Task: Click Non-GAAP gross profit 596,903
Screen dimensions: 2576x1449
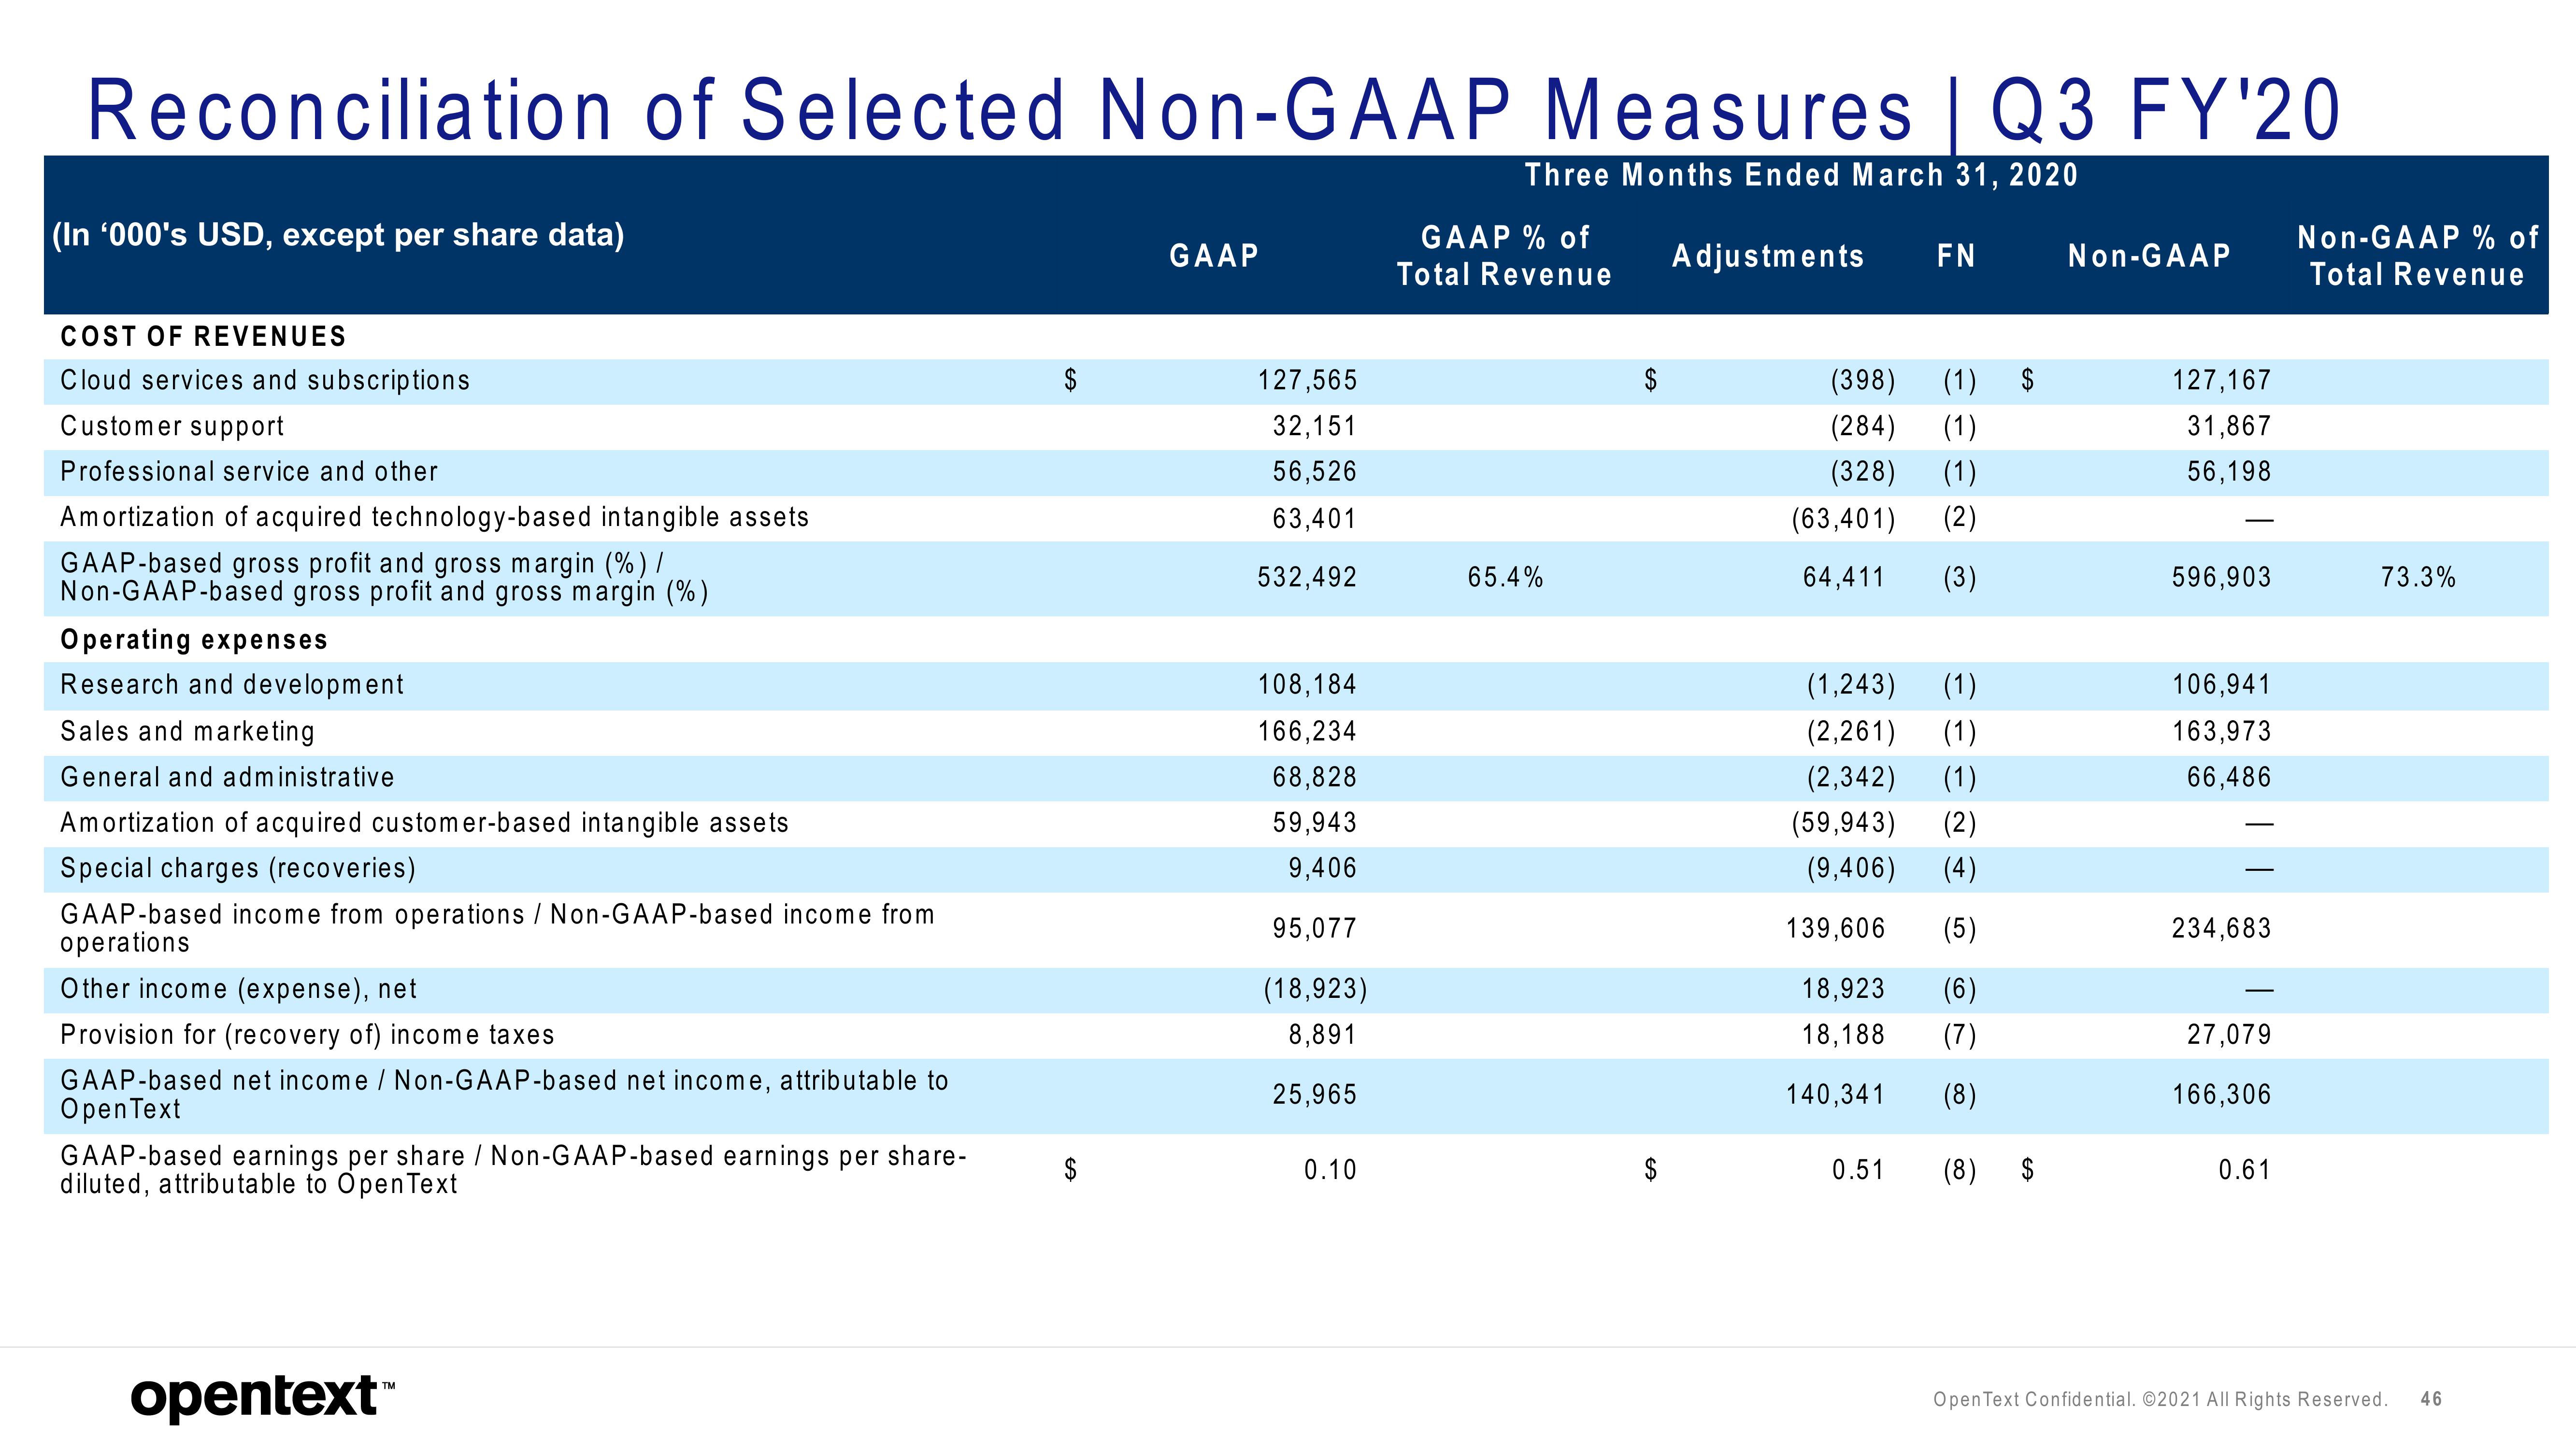Action: click(x=2221, y=577)
